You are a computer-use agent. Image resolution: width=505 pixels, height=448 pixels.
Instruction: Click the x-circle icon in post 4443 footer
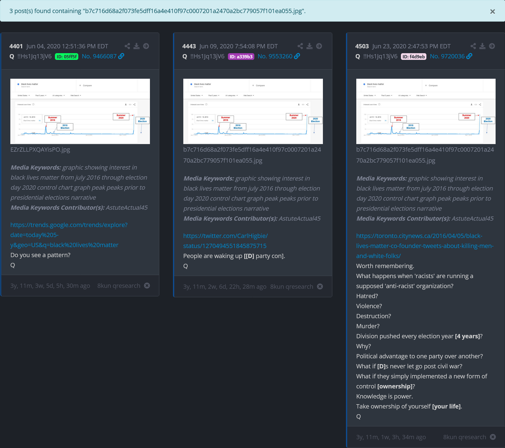pos(320,286)
